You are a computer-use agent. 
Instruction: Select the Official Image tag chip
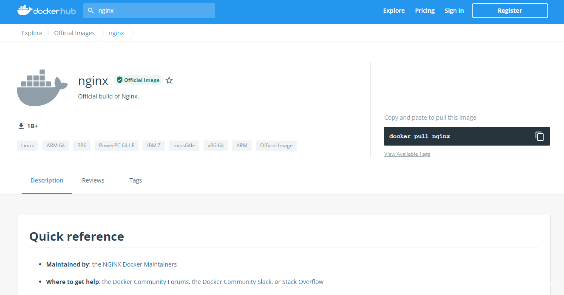tap(276, 146)
